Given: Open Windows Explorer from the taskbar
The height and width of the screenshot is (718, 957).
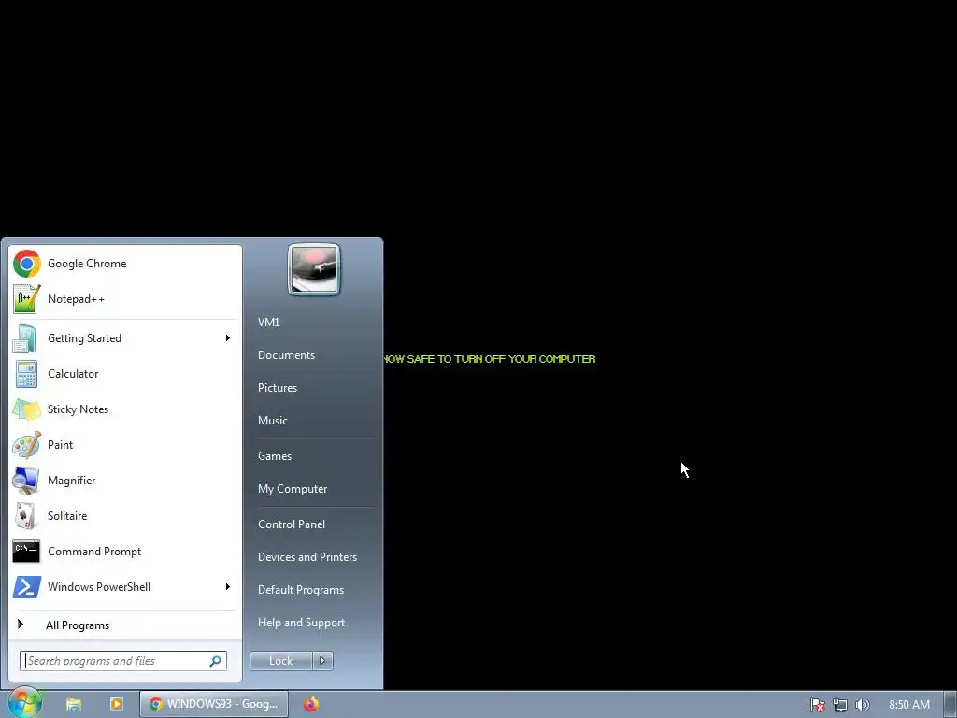Looking at the screenshot, I should (x=74, y=704).
